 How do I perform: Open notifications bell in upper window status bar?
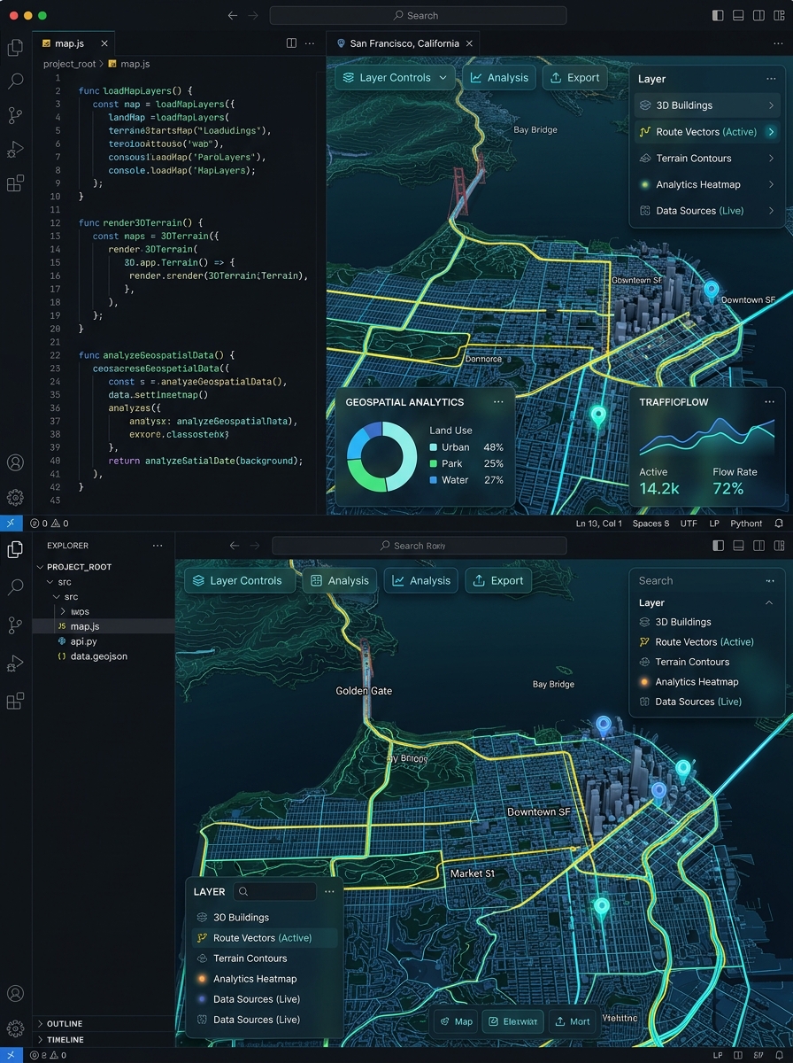tap(779, 524)
